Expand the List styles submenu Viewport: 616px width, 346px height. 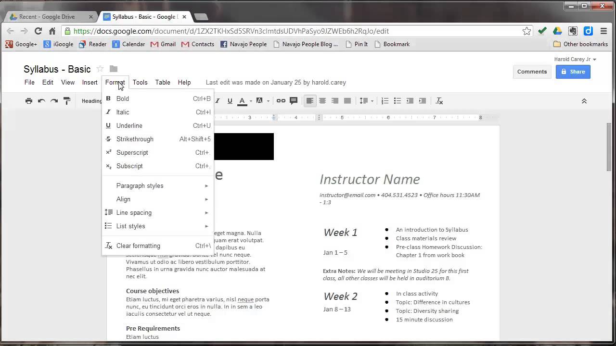(x=158, y=226)
